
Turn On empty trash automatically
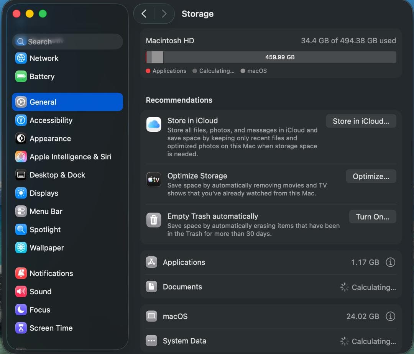(372, 216)
